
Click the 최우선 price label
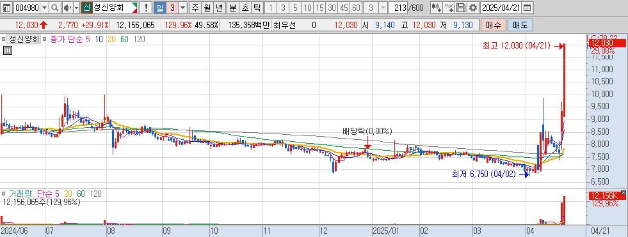click(x=284, y=25)
